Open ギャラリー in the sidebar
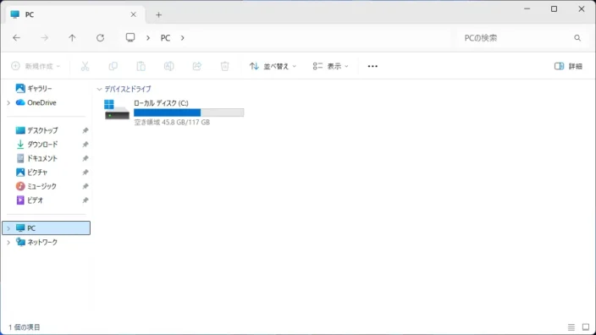The height and width of the screenshot is (335, 596). tap(39, 89)
